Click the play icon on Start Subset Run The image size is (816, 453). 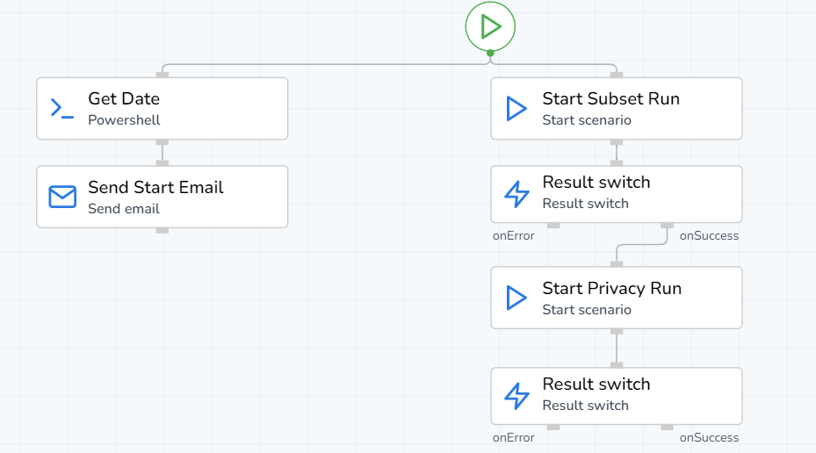tap(516, 108)
